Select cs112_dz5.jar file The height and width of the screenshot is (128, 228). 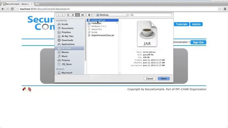(x=103, y=20)
